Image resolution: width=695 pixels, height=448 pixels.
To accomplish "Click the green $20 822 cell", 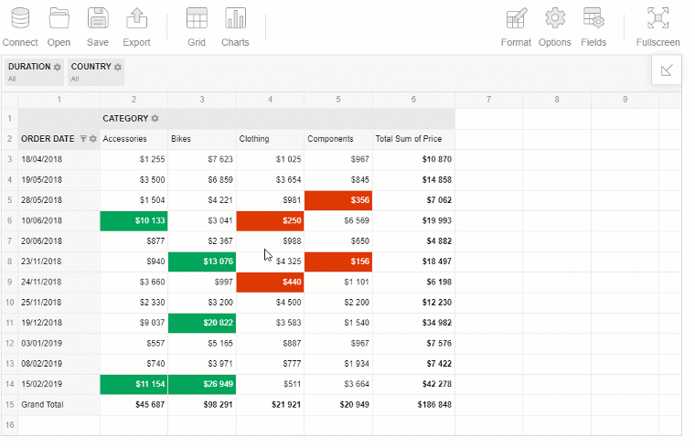I will (202, 323).
